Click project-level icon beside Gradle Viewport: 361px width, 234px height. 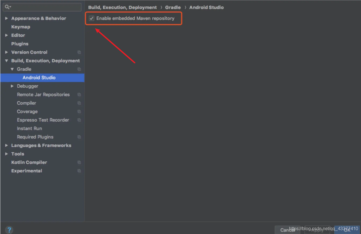point(79,69)
